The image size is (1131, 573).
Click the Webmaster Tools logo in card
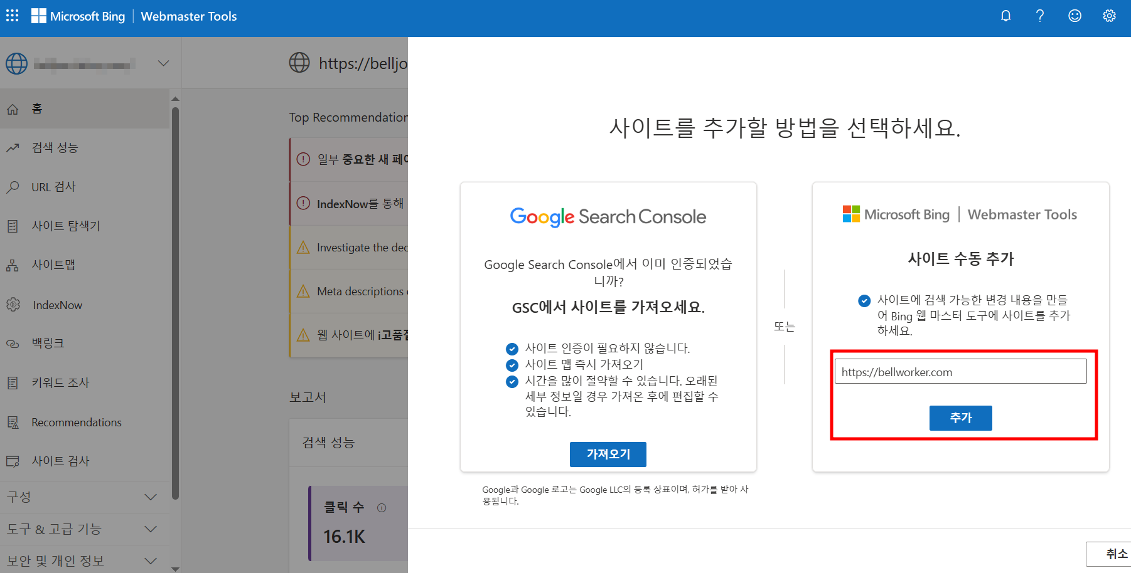[x=960, y=214]
